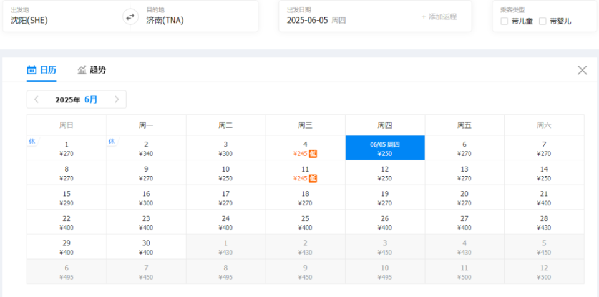Open the 6月 month selector

(91, 100)
